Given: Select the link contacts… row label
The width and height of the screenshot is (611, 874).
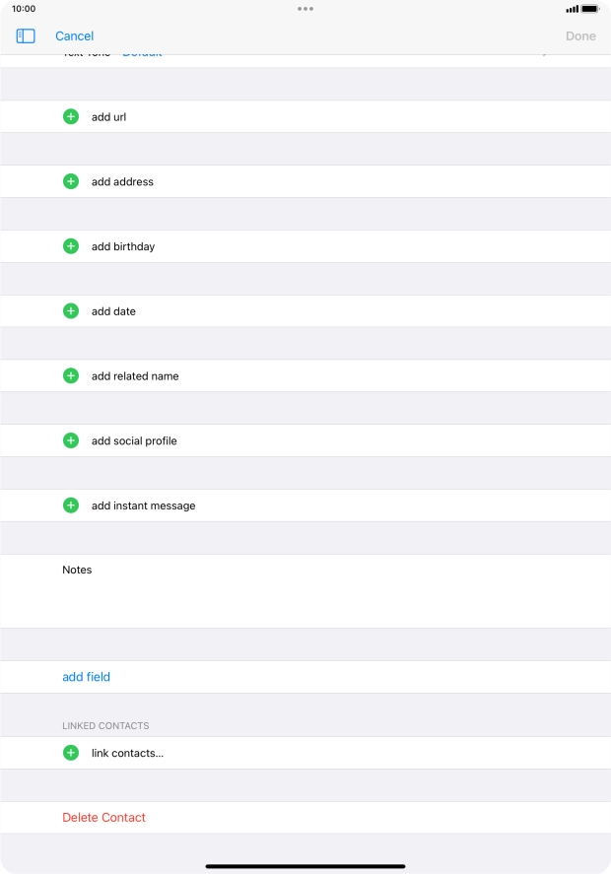Looking at the screenshot, I should tap(127, 753).
